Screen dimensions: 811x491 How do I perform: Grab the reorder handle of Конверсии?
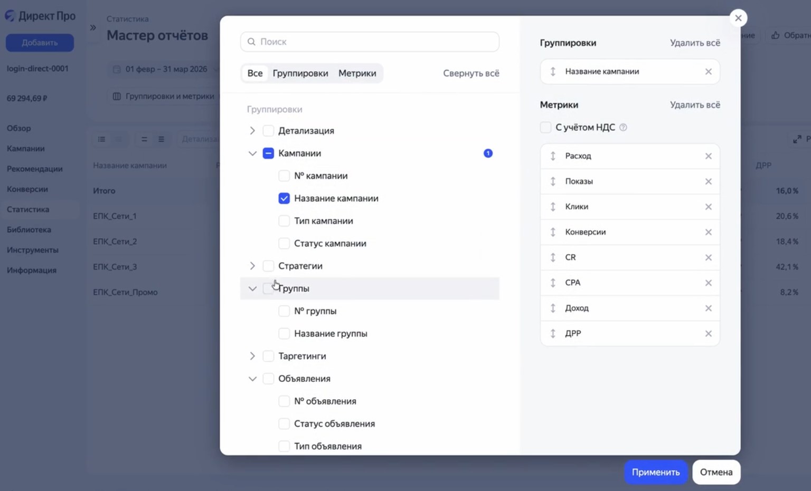pyautogui.click(x=553, y=232)
